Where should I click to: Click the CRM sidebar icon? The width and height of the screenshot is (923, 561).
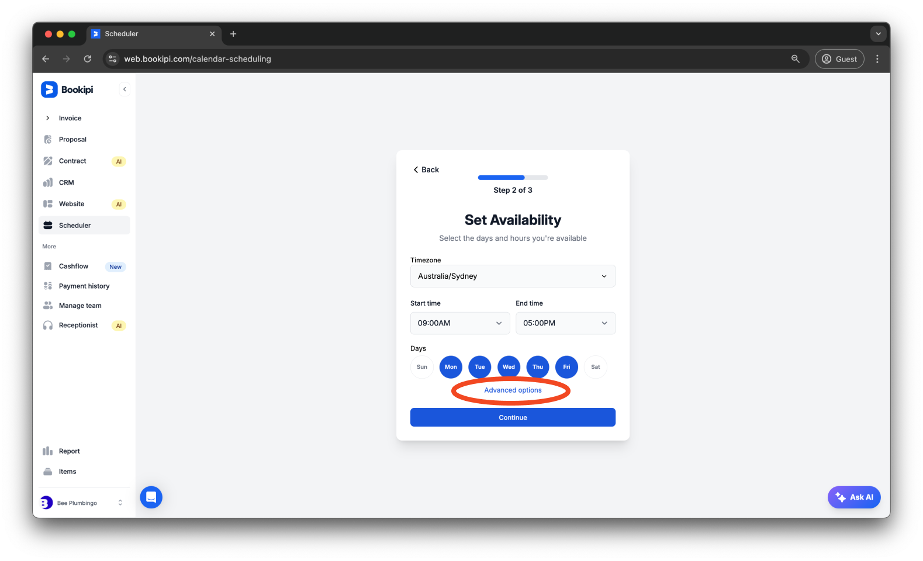48,182
